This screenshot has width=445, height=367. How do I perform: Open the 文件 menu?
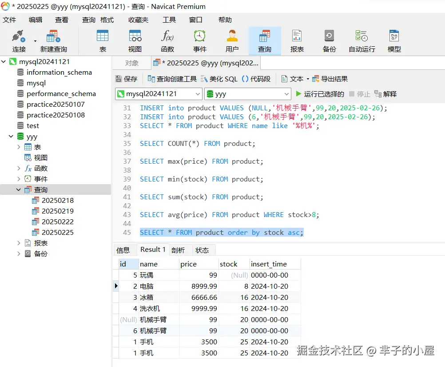tap(9, 20)
